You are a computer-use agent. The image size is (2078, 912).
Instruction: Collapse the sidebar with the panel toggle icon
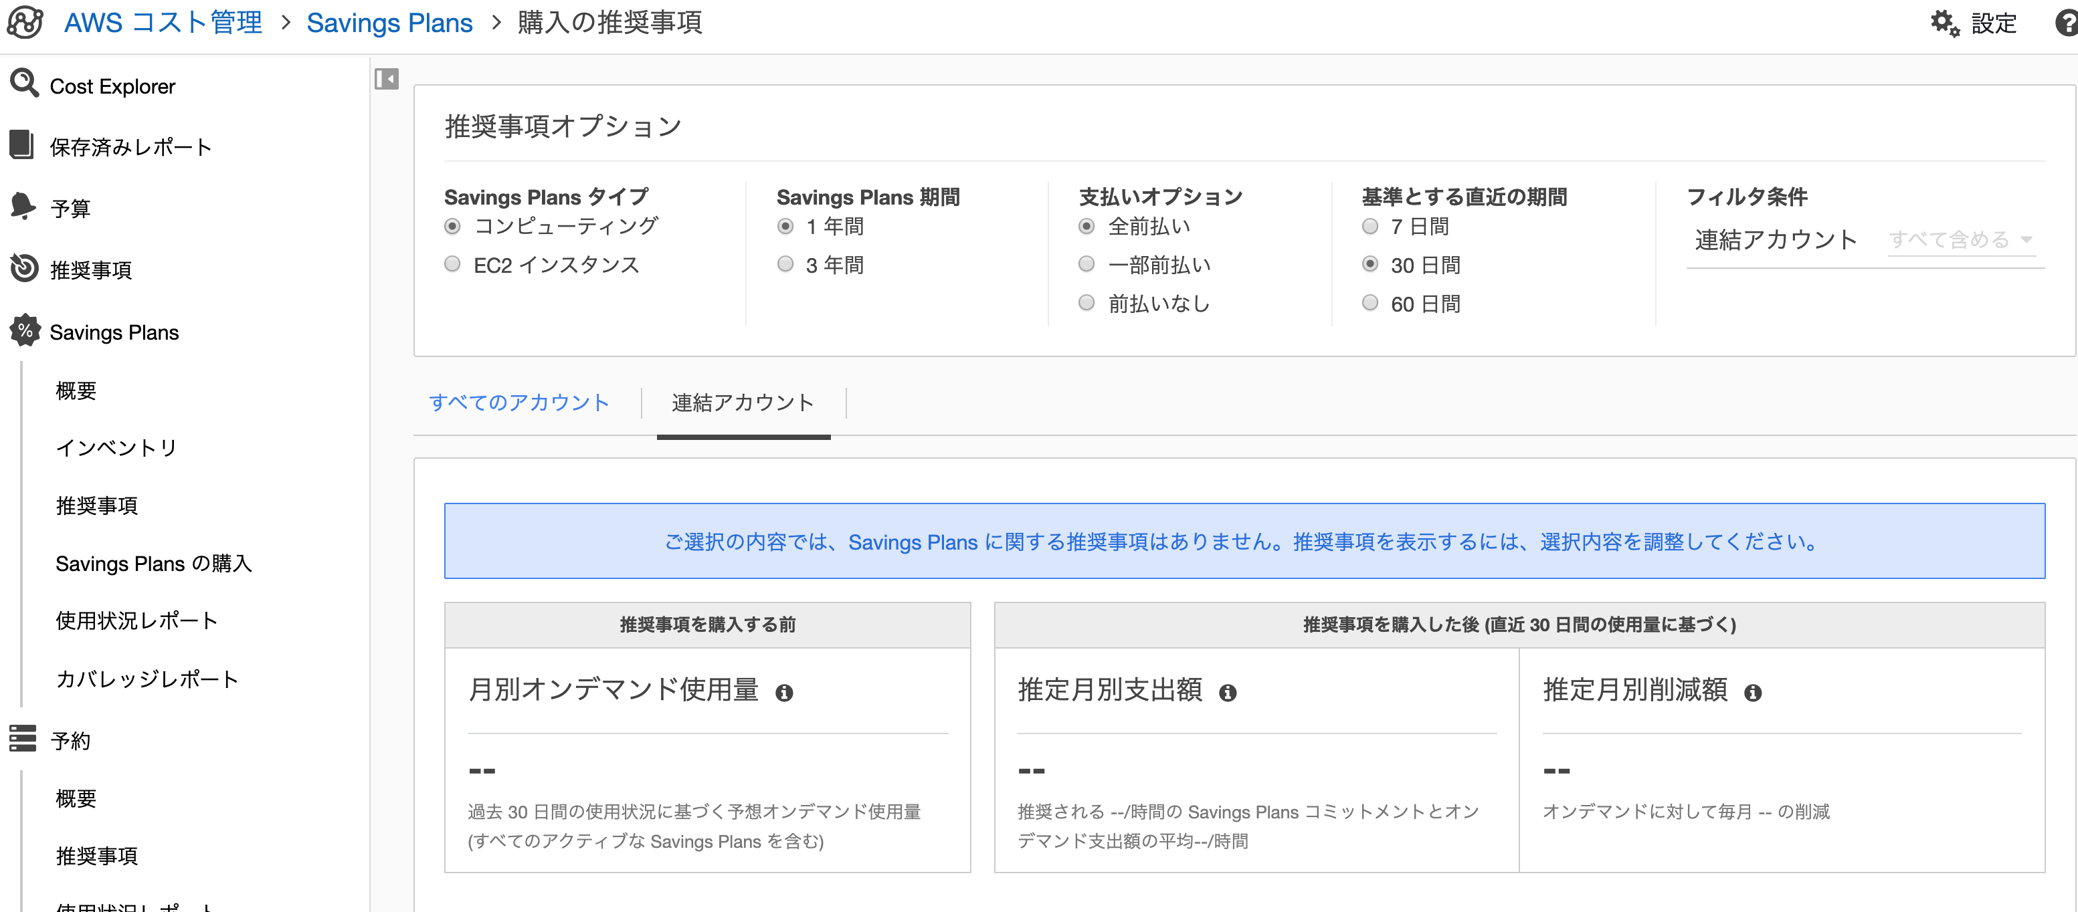[x=387, y=79]
